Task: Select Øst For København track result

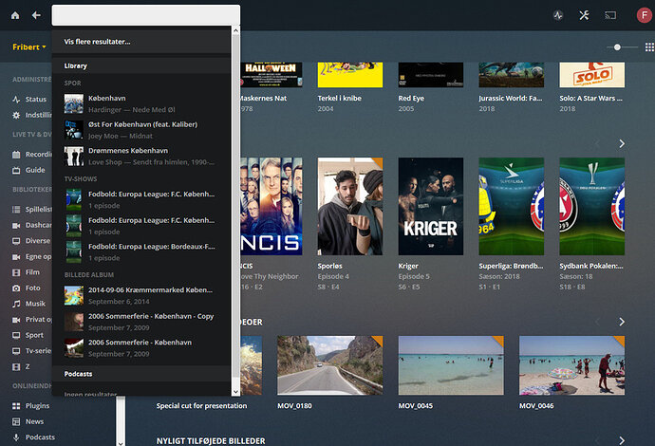Action: point(141,130)
